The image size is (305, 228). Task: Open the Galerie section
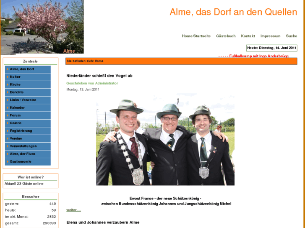click(28, 123)
